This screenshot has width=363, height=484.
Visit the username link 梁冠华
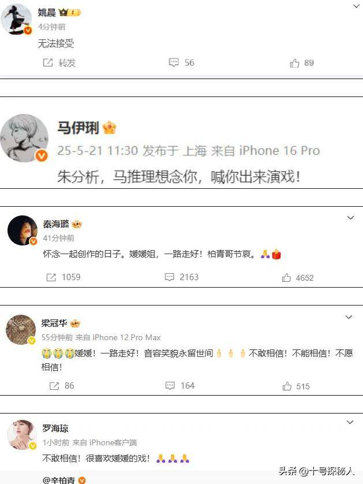tap(54, 323)
